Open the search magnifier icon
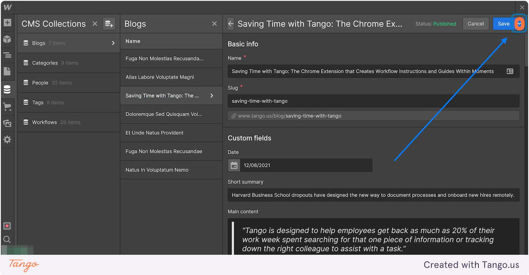The height and width of the screenshot is (275, 529). click(x=7, y=240)
